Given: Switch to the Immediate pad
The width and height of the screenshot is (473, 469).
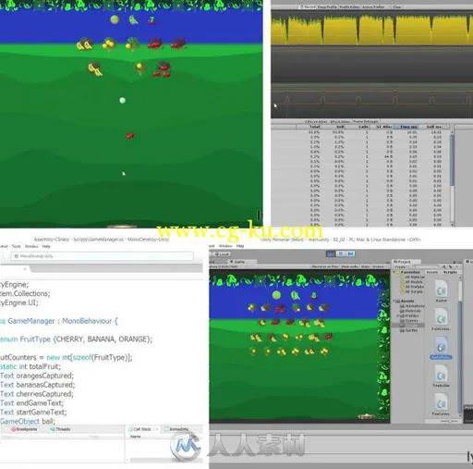Looking at the screenshot, I should pyautogui.click(x=176, y=429).
